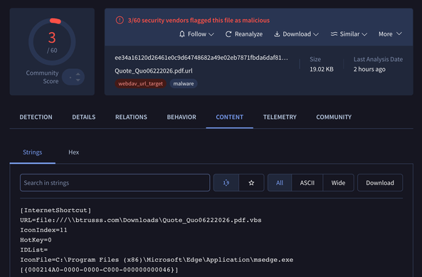
Task: Click the Follow bell icon
Action: click(182, 34)
